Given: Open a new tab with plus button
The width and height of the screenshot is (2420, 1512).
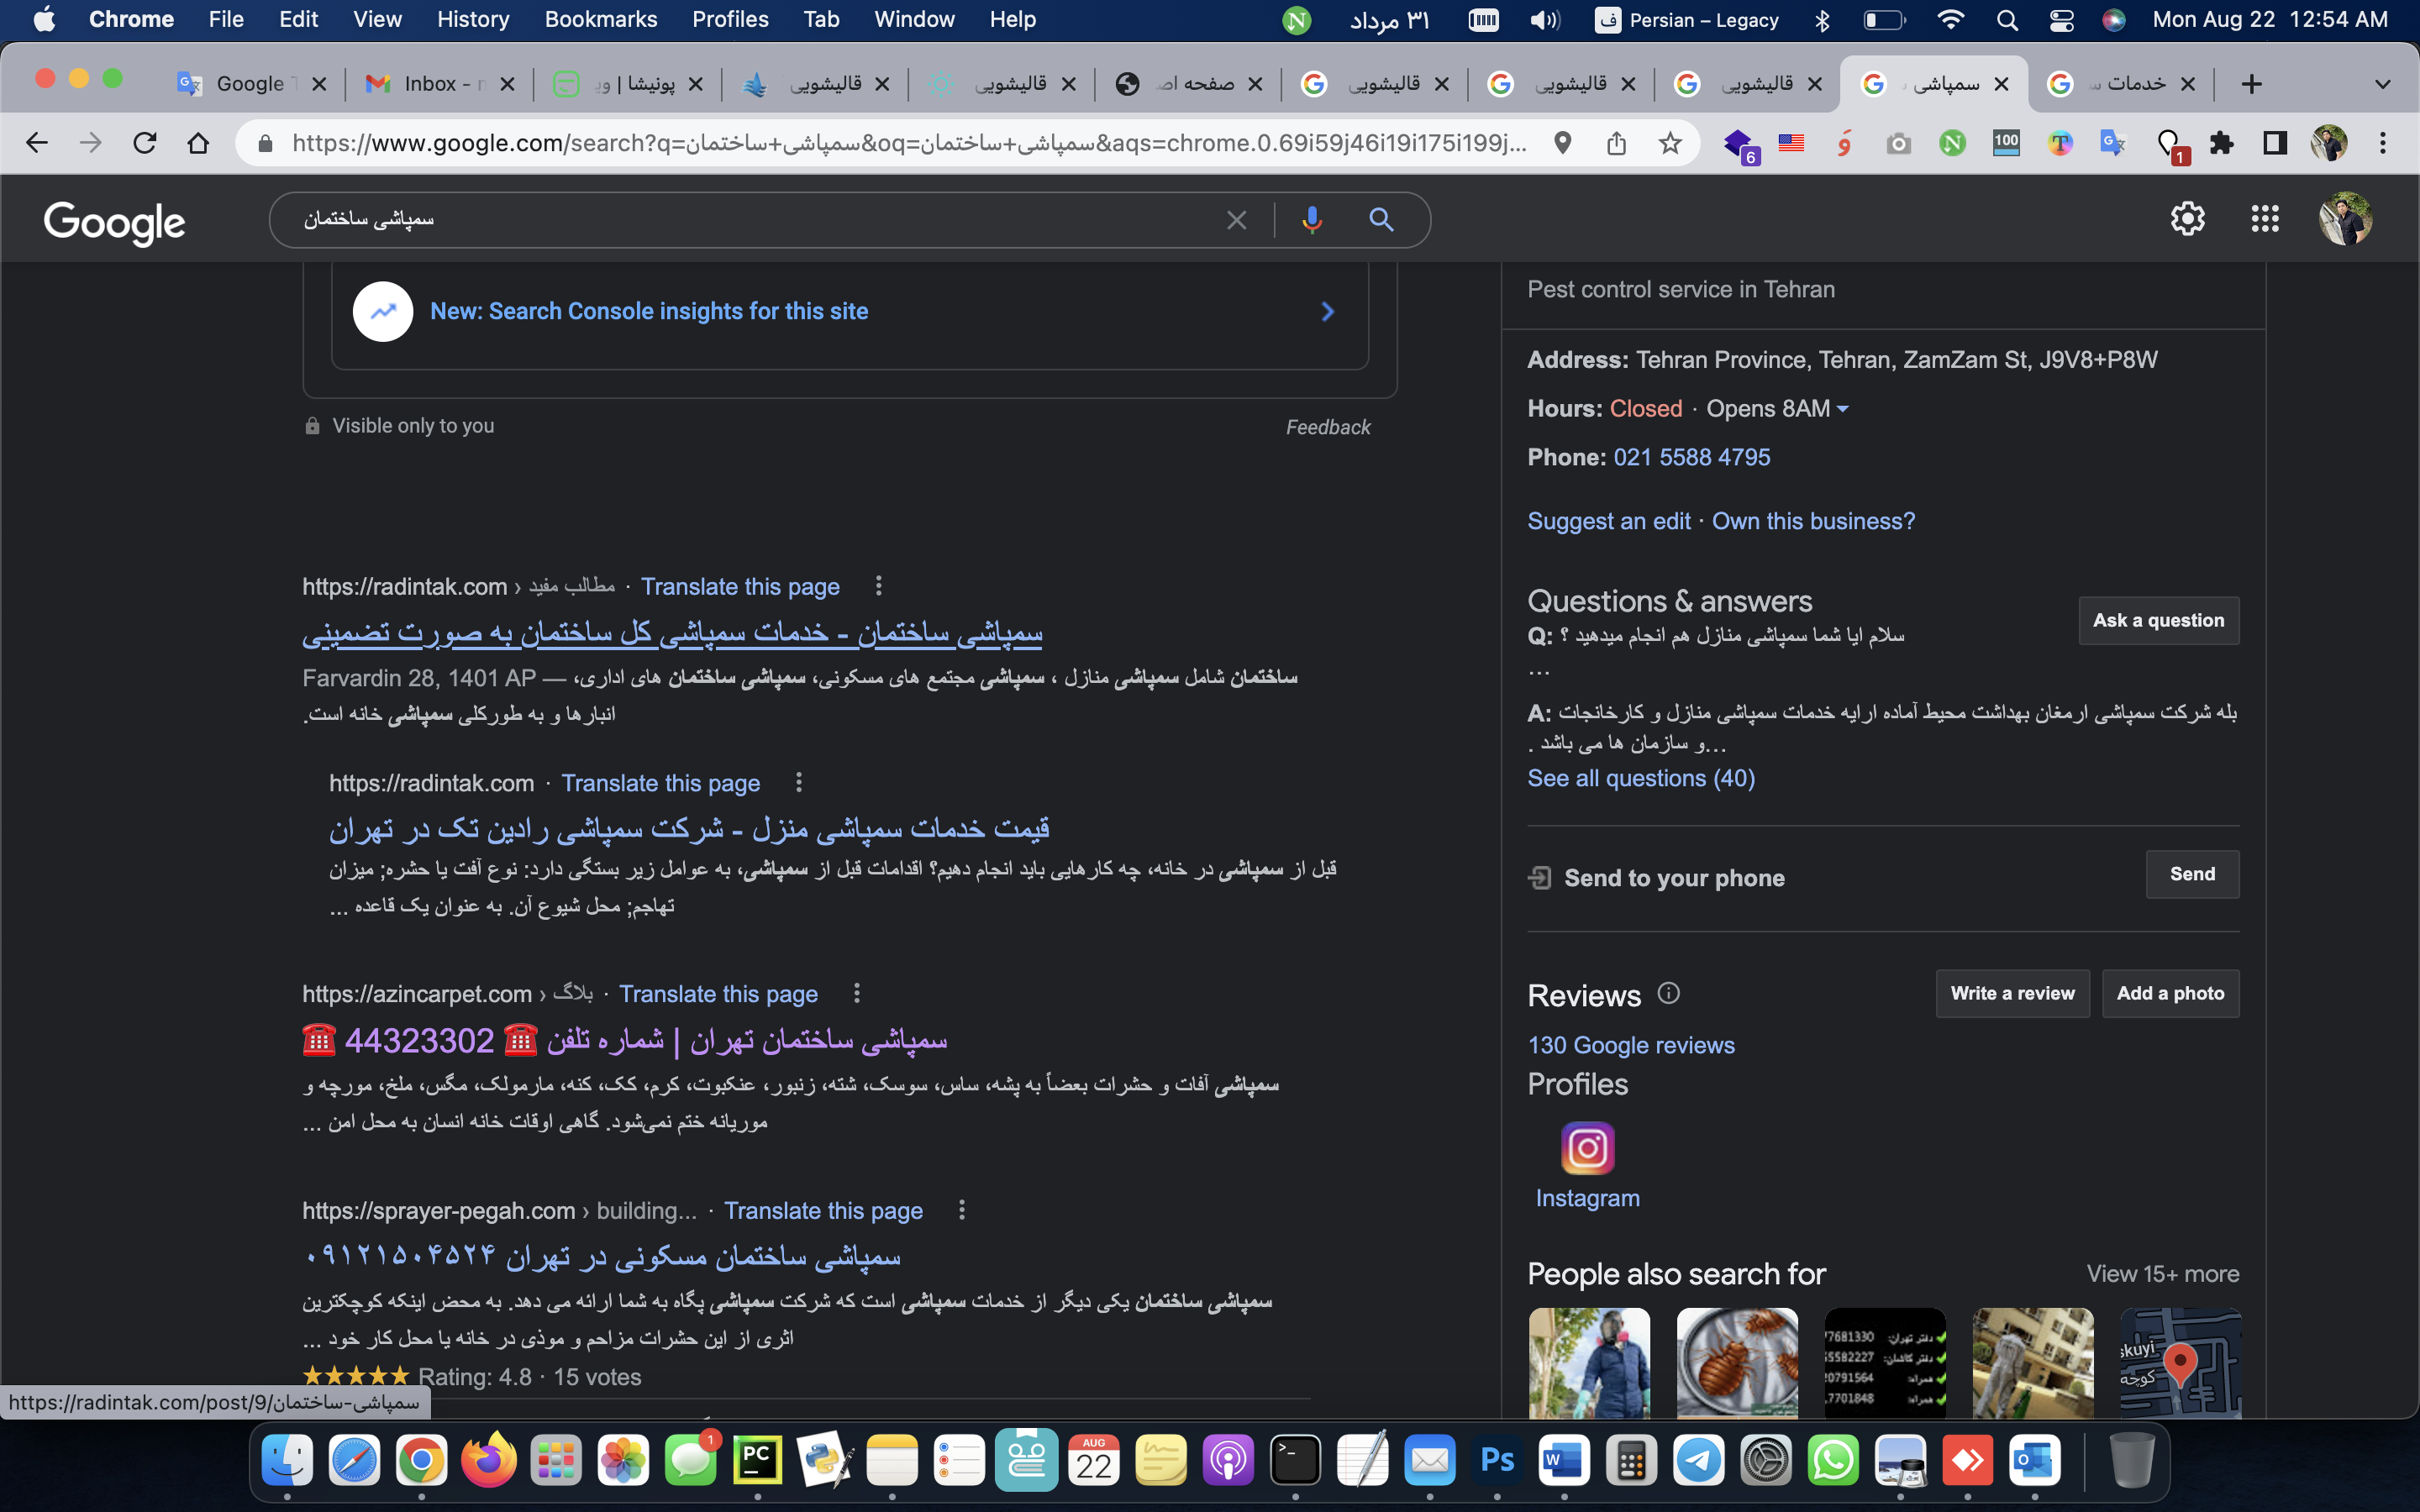Looking at the screenshot, I should [x=2251, y=84].
